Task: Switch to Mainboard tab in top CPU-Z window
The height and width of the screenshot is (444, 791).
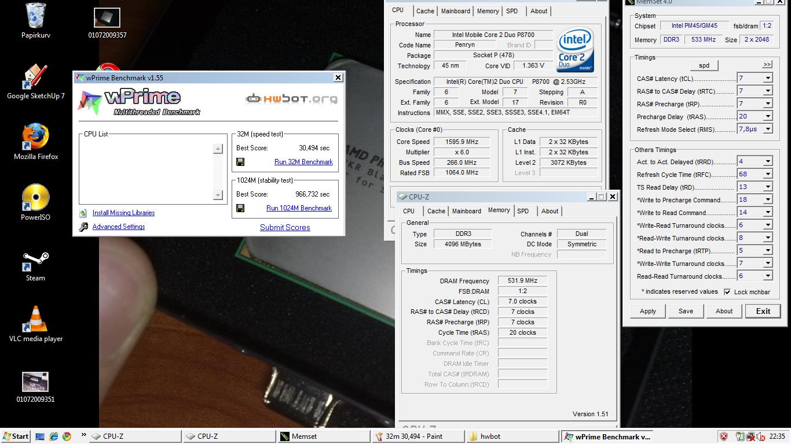Action: (456, 11)
